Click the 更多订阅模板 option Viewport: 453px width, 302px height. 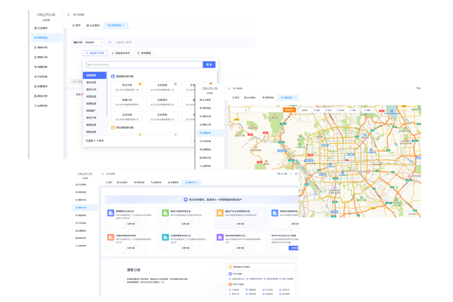point(287,279)
